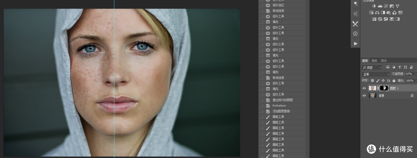Filter layers by shape layers icon
Image resolution: width=417 pixels, height=158 pixels.
pos(405,67)
